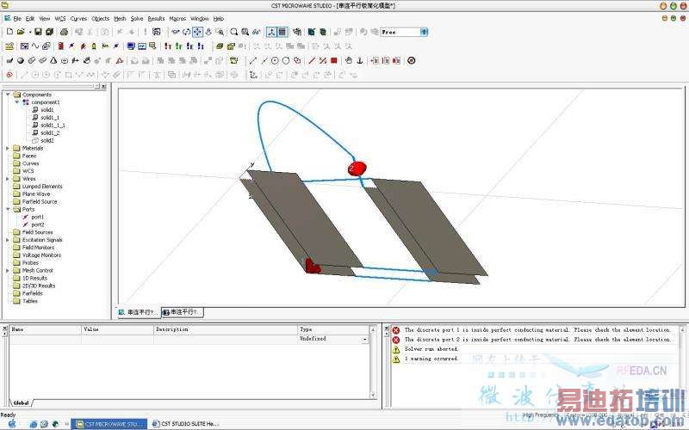
Task: Click the red waveguide port icon
Action: click(61, 46)
